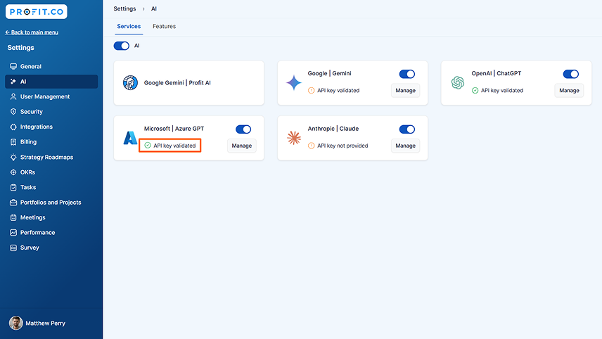The width and height of the screenshot is (602, 339).
Task: Open General settings in sidebar
Action: [51, 66]
